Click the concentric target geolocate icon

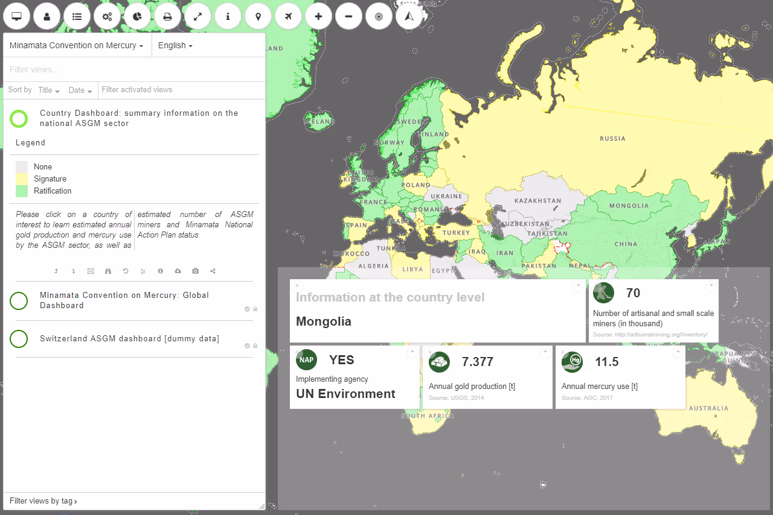[379, 16]
